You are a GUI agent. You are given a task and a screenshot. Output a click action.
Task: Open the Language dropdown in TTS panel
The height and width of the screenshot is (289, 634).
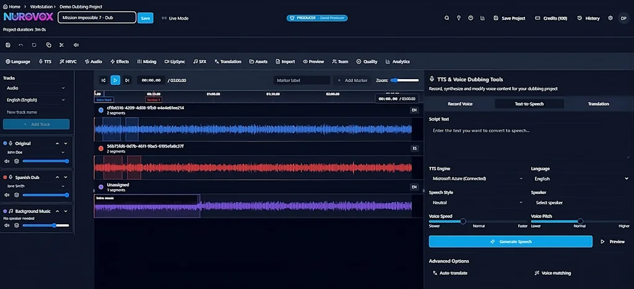point(580,178)
